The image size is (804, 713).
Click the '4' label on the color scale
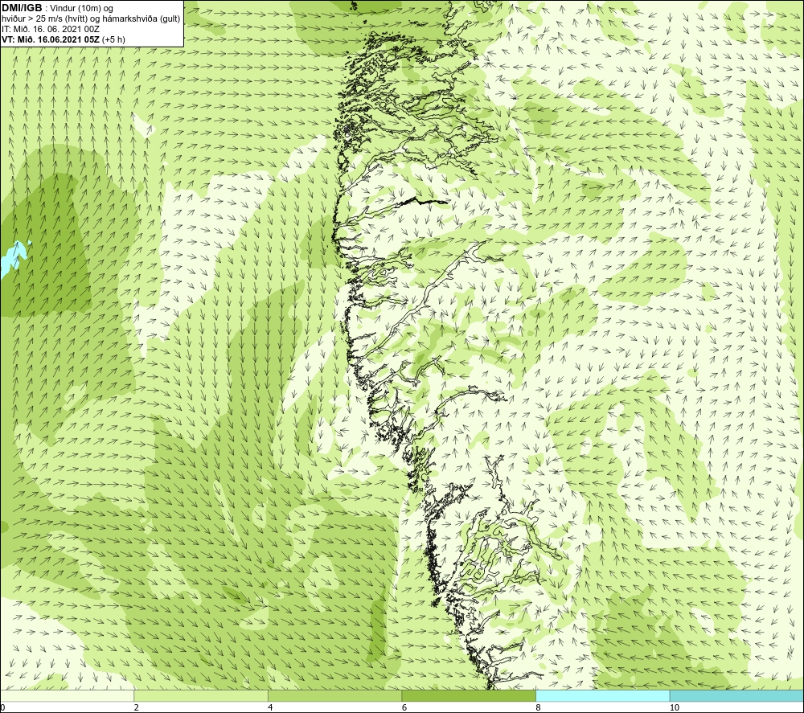270,707
